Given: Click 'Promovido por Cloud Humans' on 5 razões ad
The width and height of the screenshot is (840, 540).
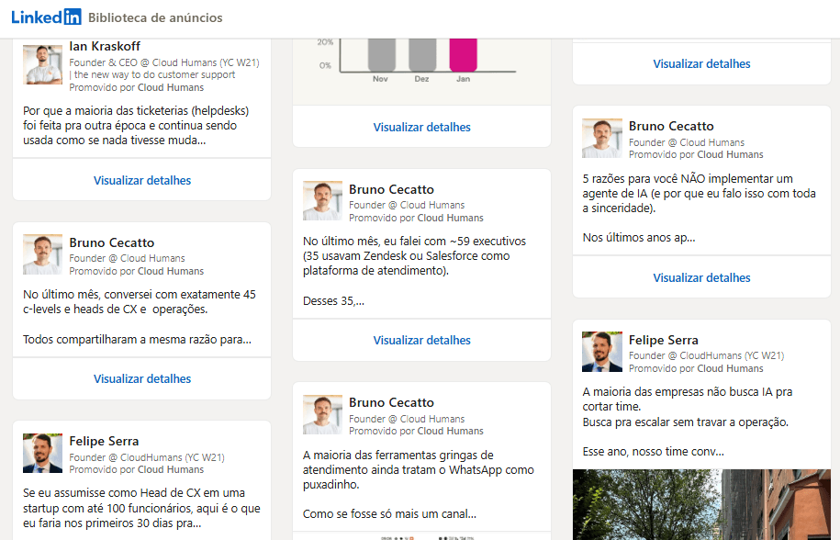Looking at the screenshot, I should point(696,154).
